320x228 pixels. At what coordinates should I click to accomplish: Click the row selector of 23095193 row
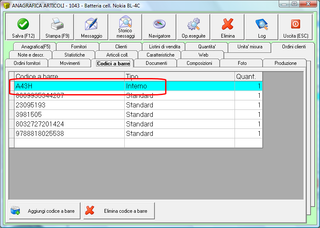12,105
